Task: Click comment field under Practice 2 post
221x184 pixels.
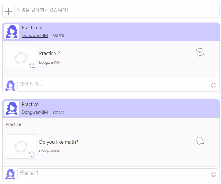Action: point(118,86)
